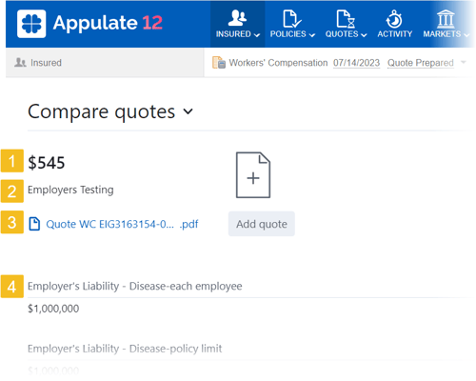This screenshot has height=381, width=476.
Task: Expand the Compare quotes chevron
Action: pyautogui.click(x=188, y=111)
